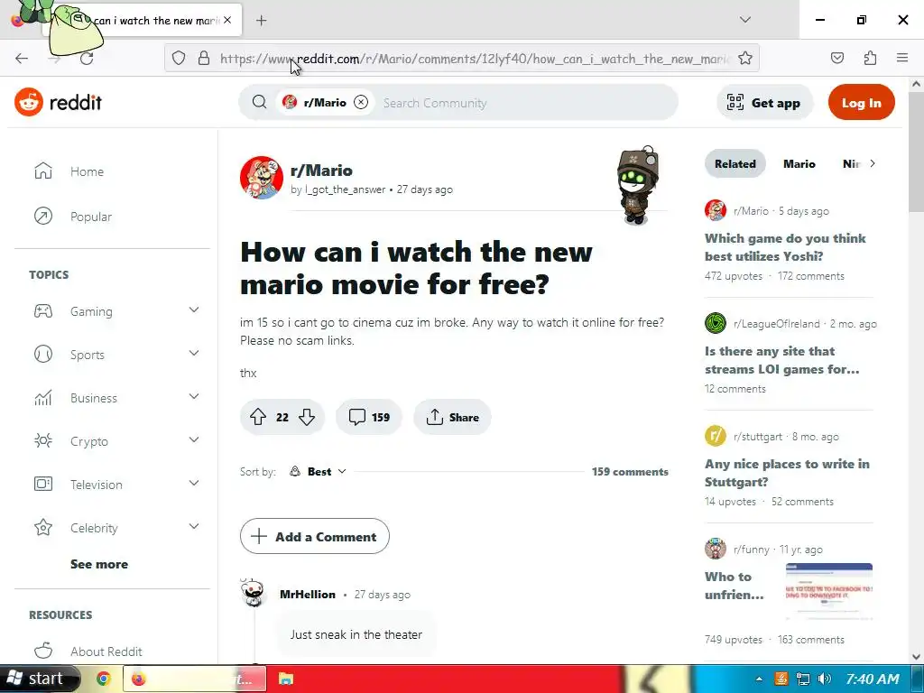924x693 pixels.
Task: Expand the Celebrity topic
Action: tap(194, 527)
